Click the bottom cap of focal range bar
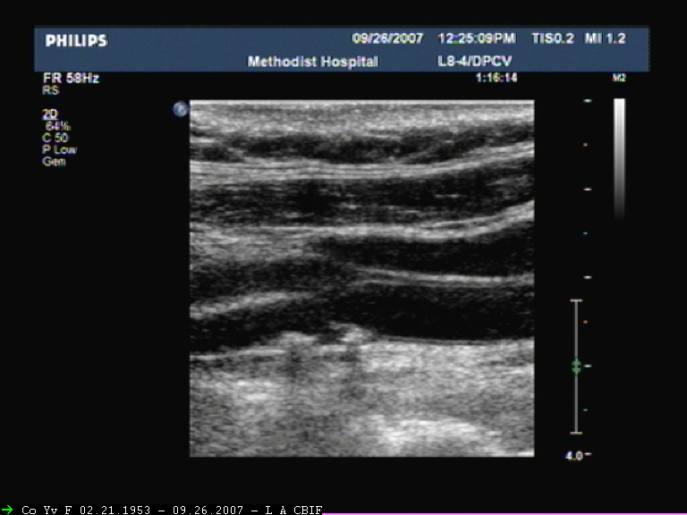 576,433
